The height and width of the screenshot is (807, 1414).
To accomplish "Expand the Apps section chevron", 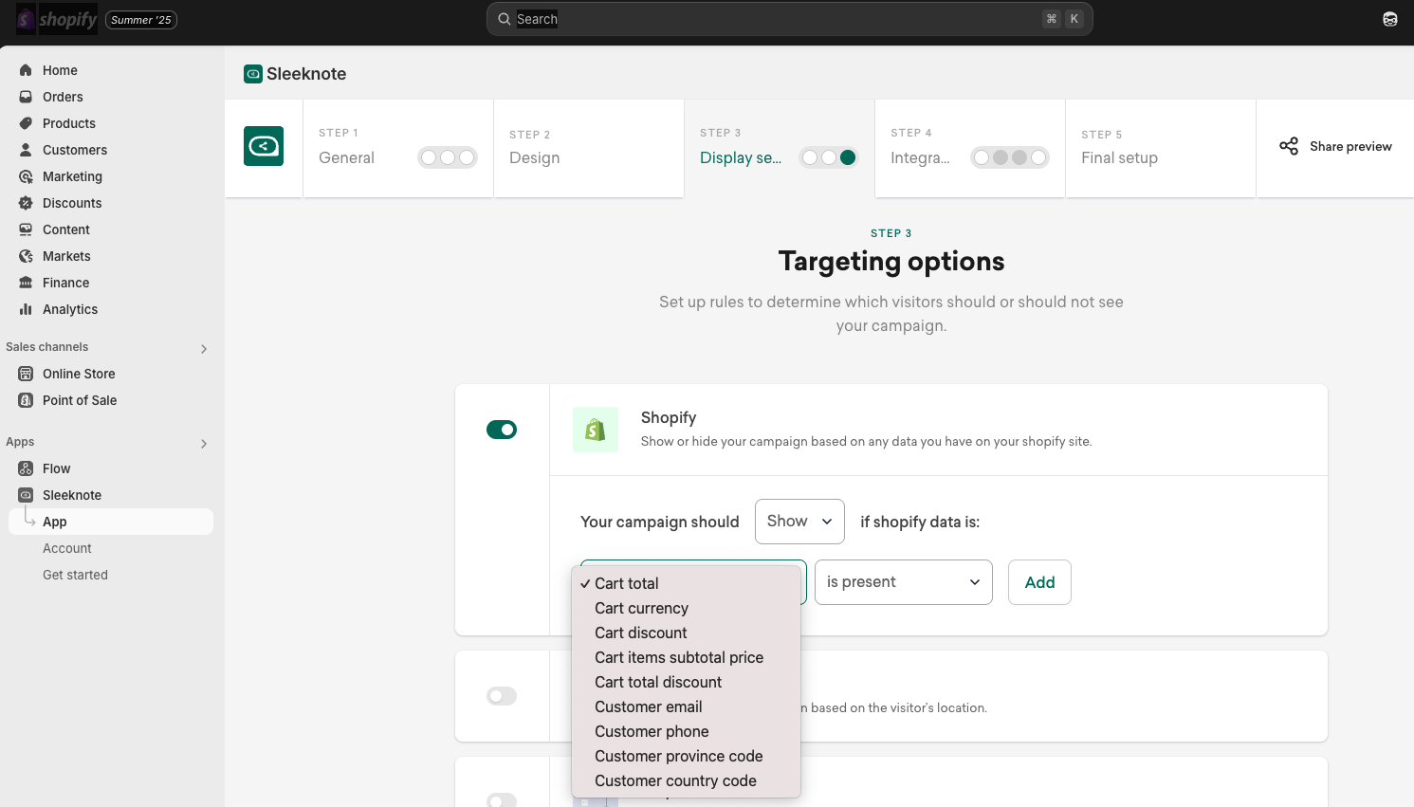I will pos(204,444).
